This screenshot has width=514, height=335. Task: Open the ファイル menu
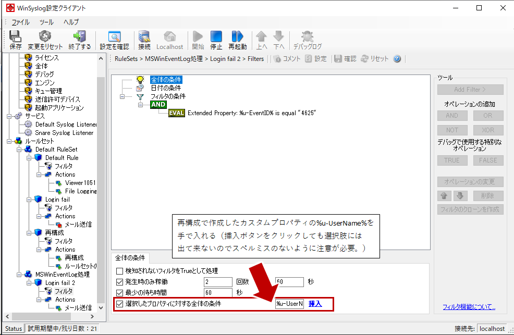[x=20, y=22]
